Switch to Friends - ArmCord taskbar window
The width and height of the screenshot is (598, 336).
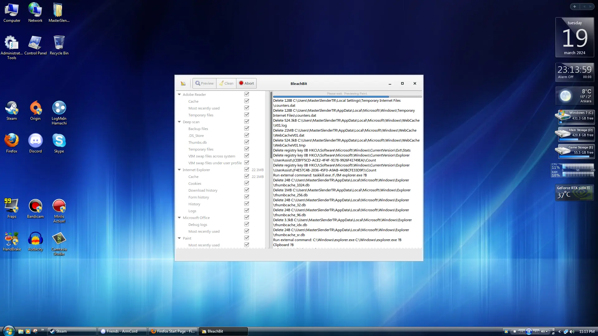tap(122, 331)
